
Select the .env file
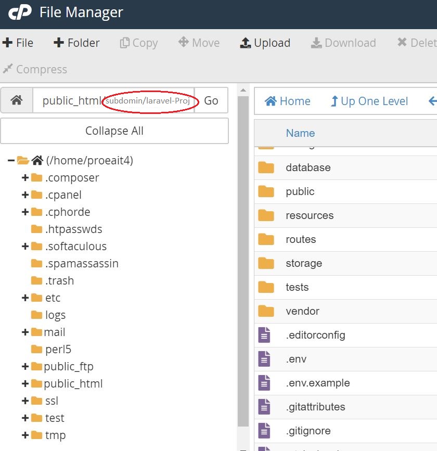coord(345,359)
